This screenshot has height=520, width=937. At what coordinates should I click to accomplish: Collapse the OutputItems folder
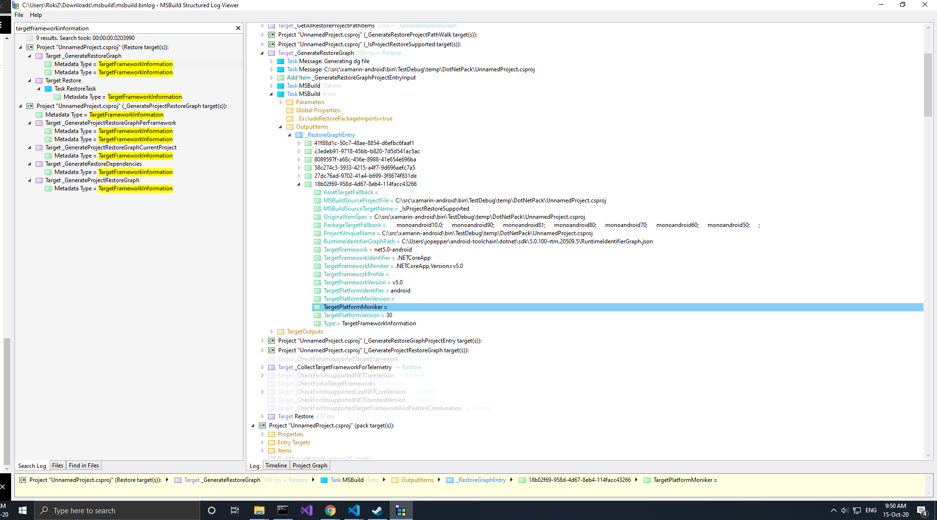click(x=281, y=127)
